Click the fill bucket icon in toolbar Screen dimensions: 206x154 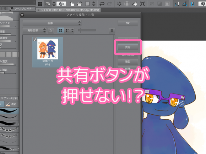[x=135, y=4]
